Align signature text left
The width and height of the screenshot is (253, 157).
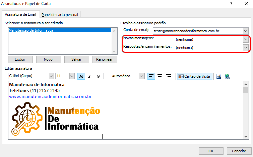click(x=151, y=76)
